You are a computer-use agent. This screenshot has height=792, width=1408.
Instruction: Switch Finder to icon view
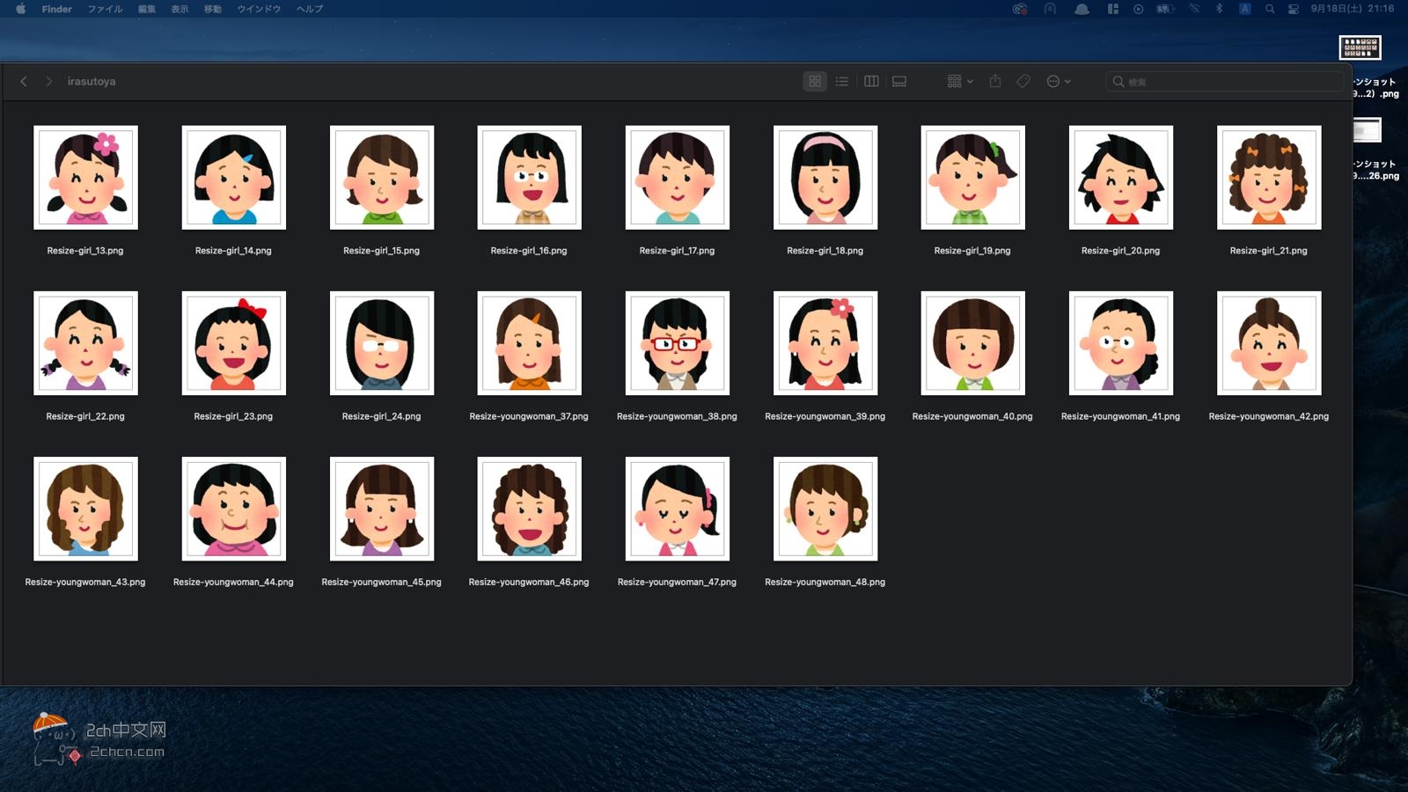pyautogui.click(x=815, y=81)
